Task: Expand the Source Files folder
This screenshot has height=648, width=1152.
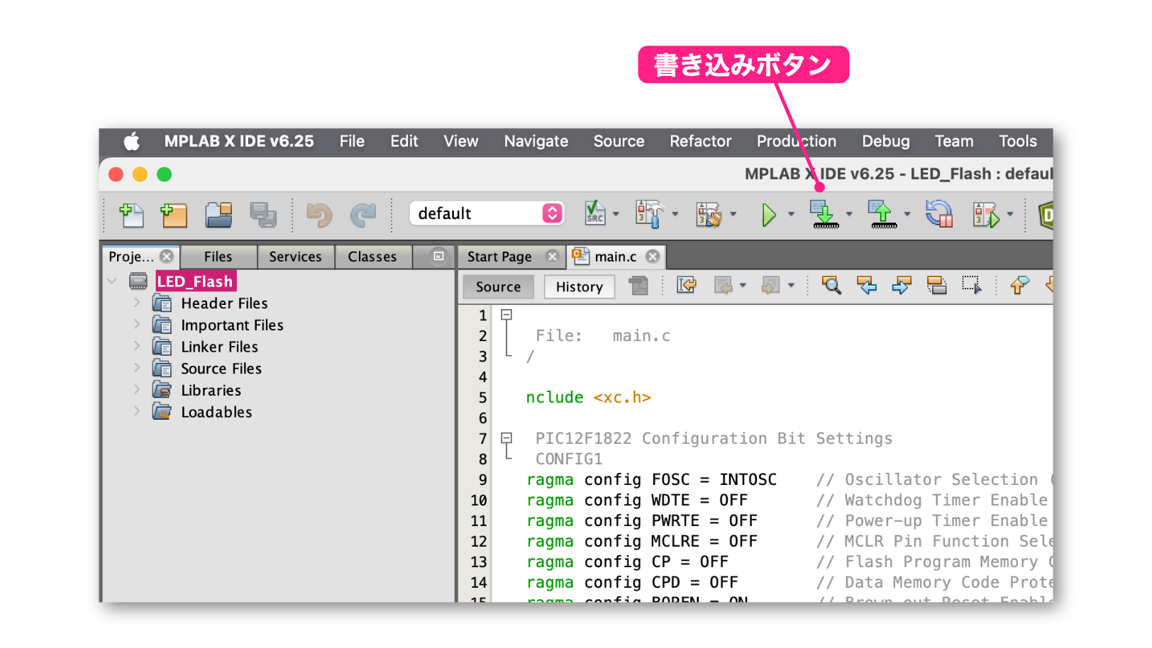Action: [x=137, y=368]
